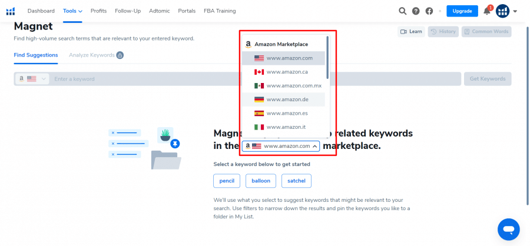Select www.amazon.de marketplace
Viewport: 530px width, 246px height.
[283, 99]
